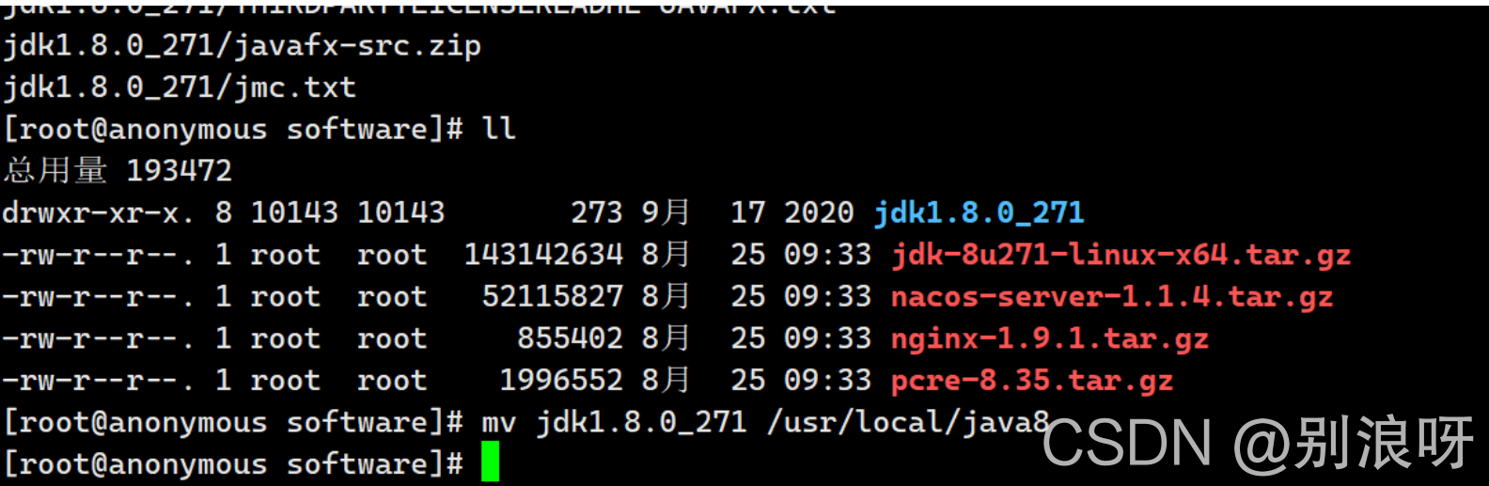Select the file jdk-8u271-linux-x64.tar.gz
The image size is (1489, 486).
(x=1121, y=255)
